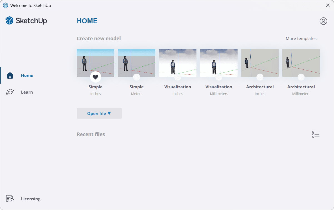Set Architectural Millimeters as default template
Viewport: 334px width, 210px height.
point(301,77)
